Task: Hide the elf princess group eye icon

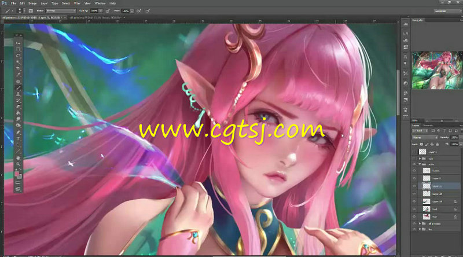Action: pos(414,223)
